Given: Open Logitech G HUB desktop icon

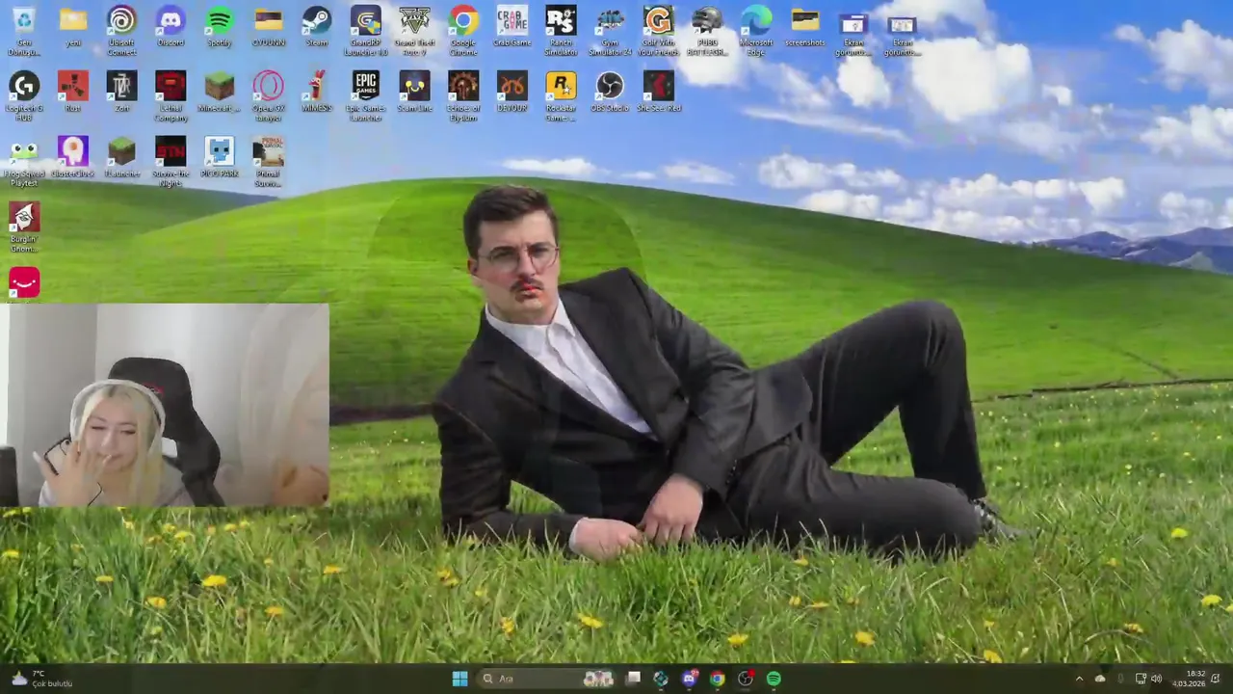Looking at the screenshot, I should click(x=24, y=96).
